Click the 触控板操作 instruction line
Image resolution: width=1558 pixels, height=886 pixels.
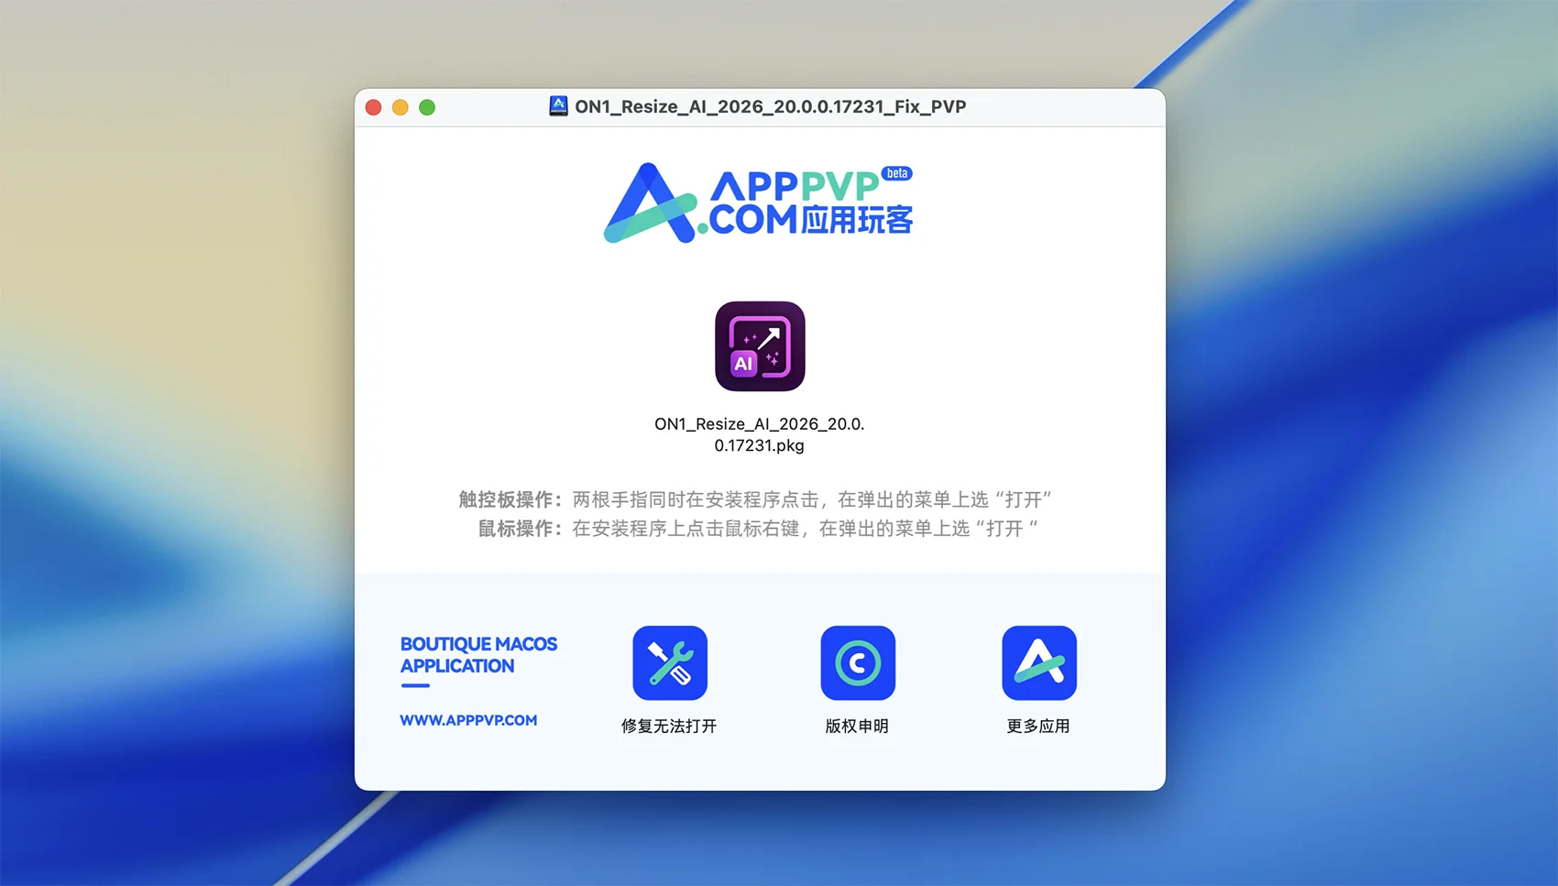click(x=755, y=499)
